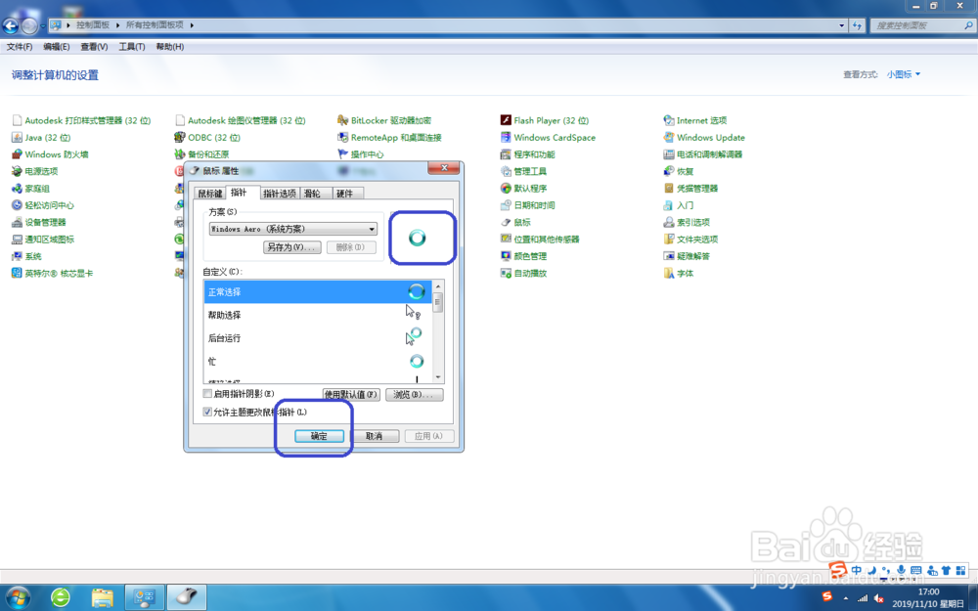Select 正常选择 pointer row
978x611 pixels.
coord(318,291)
